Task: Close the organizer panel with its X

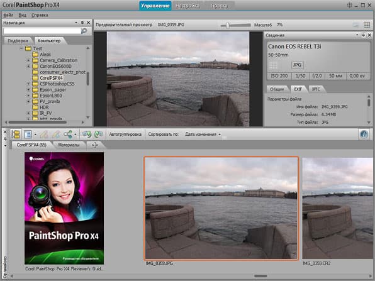Action: [5, 132]
